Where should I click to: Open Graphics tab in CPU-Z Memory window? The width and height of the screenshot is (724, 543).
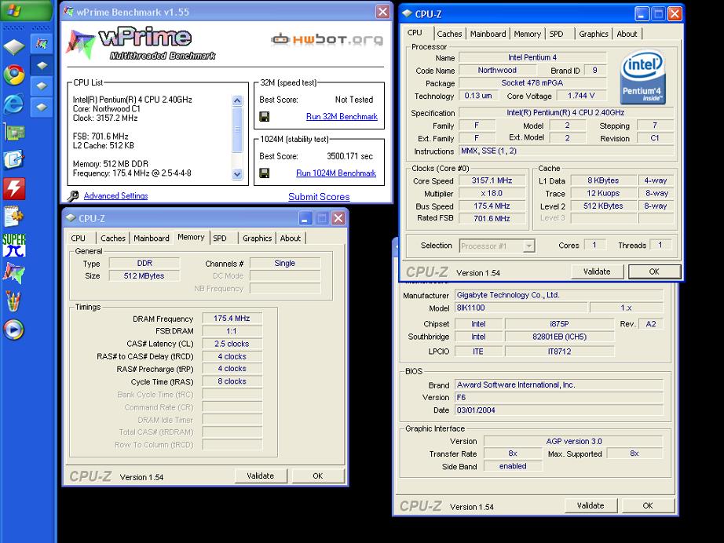258,238
